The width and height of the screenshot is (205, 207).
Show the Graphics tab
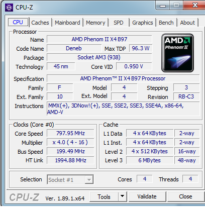click(143, 23)
